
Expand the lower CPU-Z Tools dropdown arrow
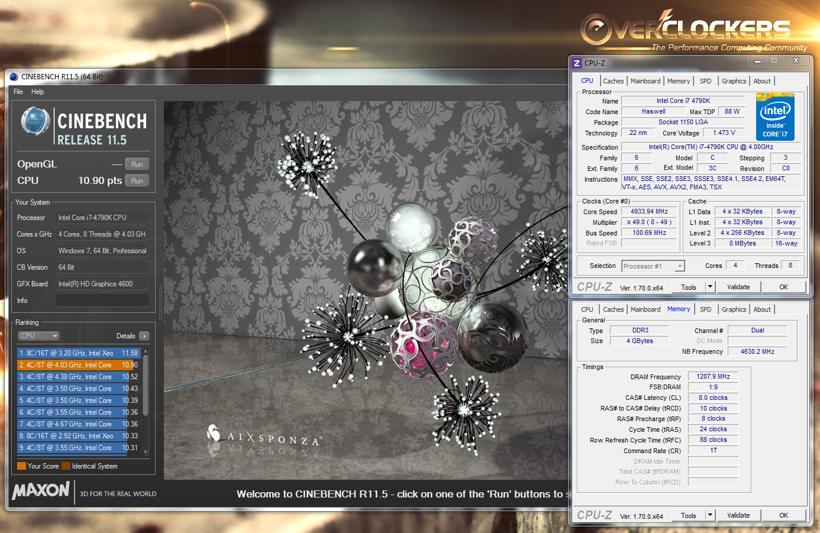click(x=711, y=515)
